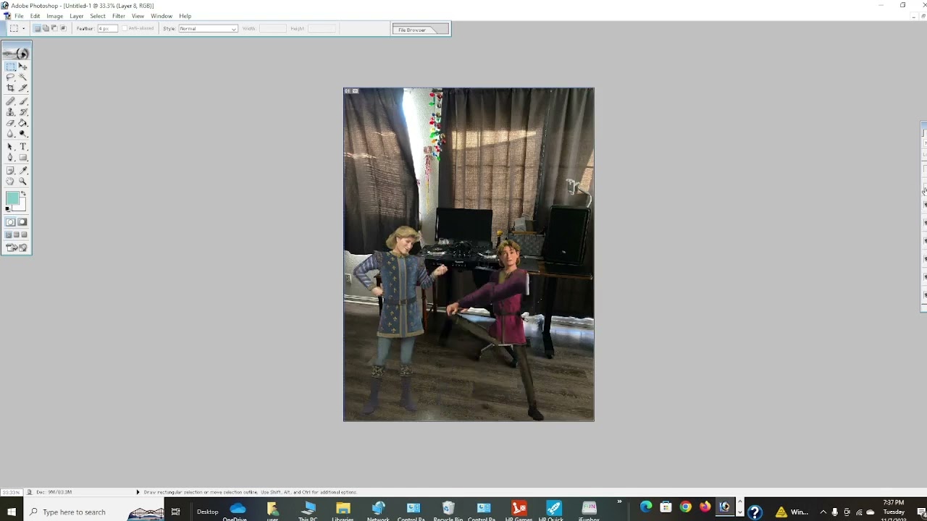Viewport: 927px width, 521px height.
Task: Select the Rectangle shape tool
Action: point(22,157)
